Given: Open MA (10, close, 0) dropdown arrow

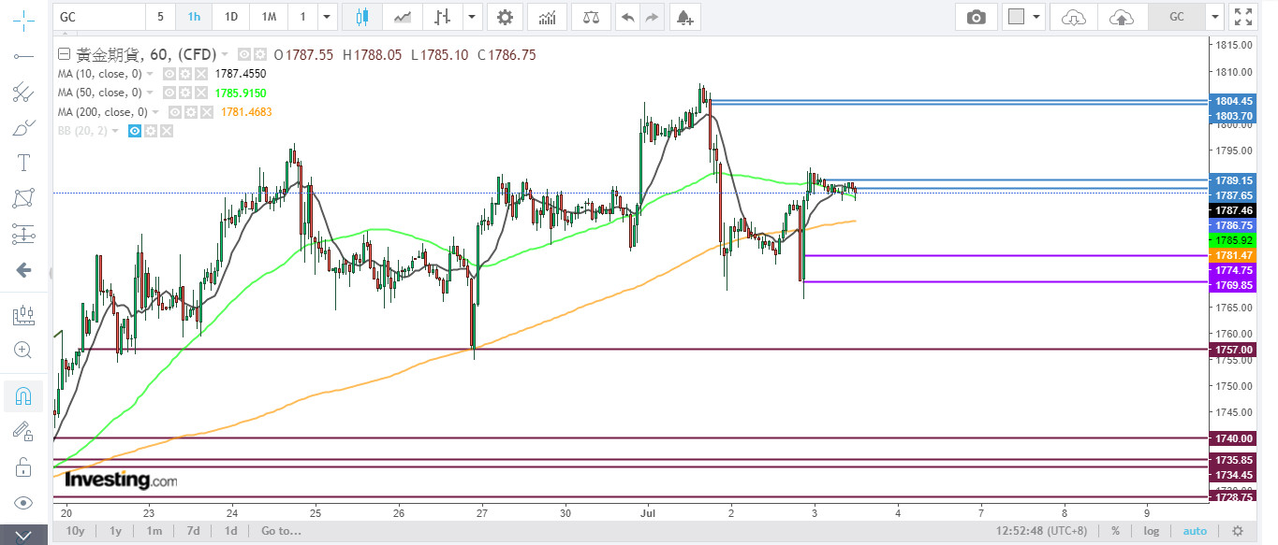Looking at the screenshot, I should 150,73.
